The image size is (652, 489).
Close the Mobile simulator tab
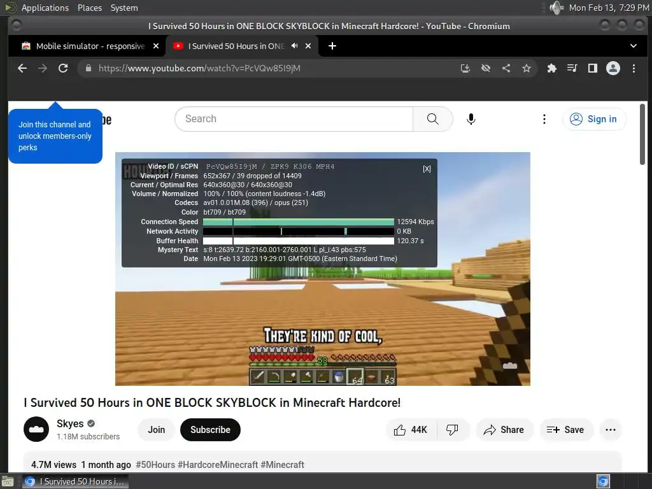pos(156,46)
